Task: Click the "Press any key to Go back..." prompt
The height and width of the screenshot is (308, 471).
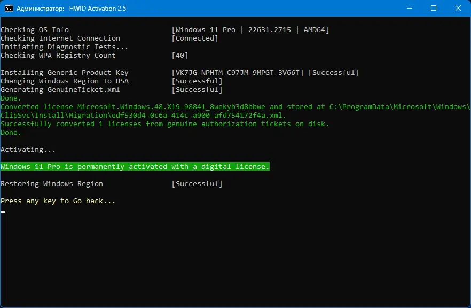Action: click(x=58, y=201)
